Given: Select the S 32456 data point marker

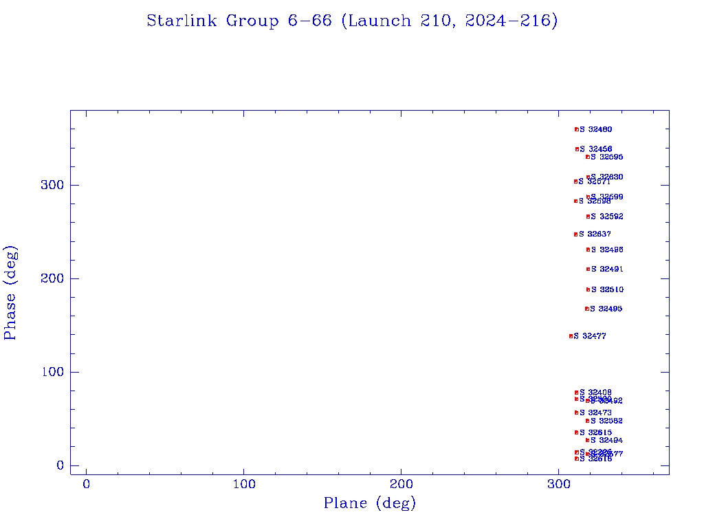Looking at the screenshot, I should [x=577, y=149].
